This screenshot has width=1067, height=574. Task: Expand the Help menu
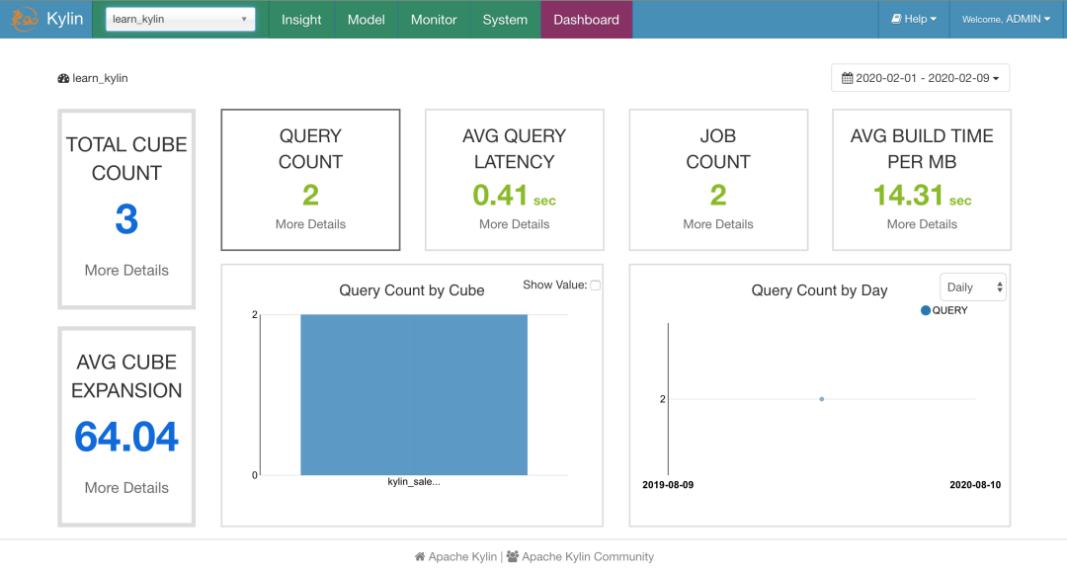tap(913, 19)
